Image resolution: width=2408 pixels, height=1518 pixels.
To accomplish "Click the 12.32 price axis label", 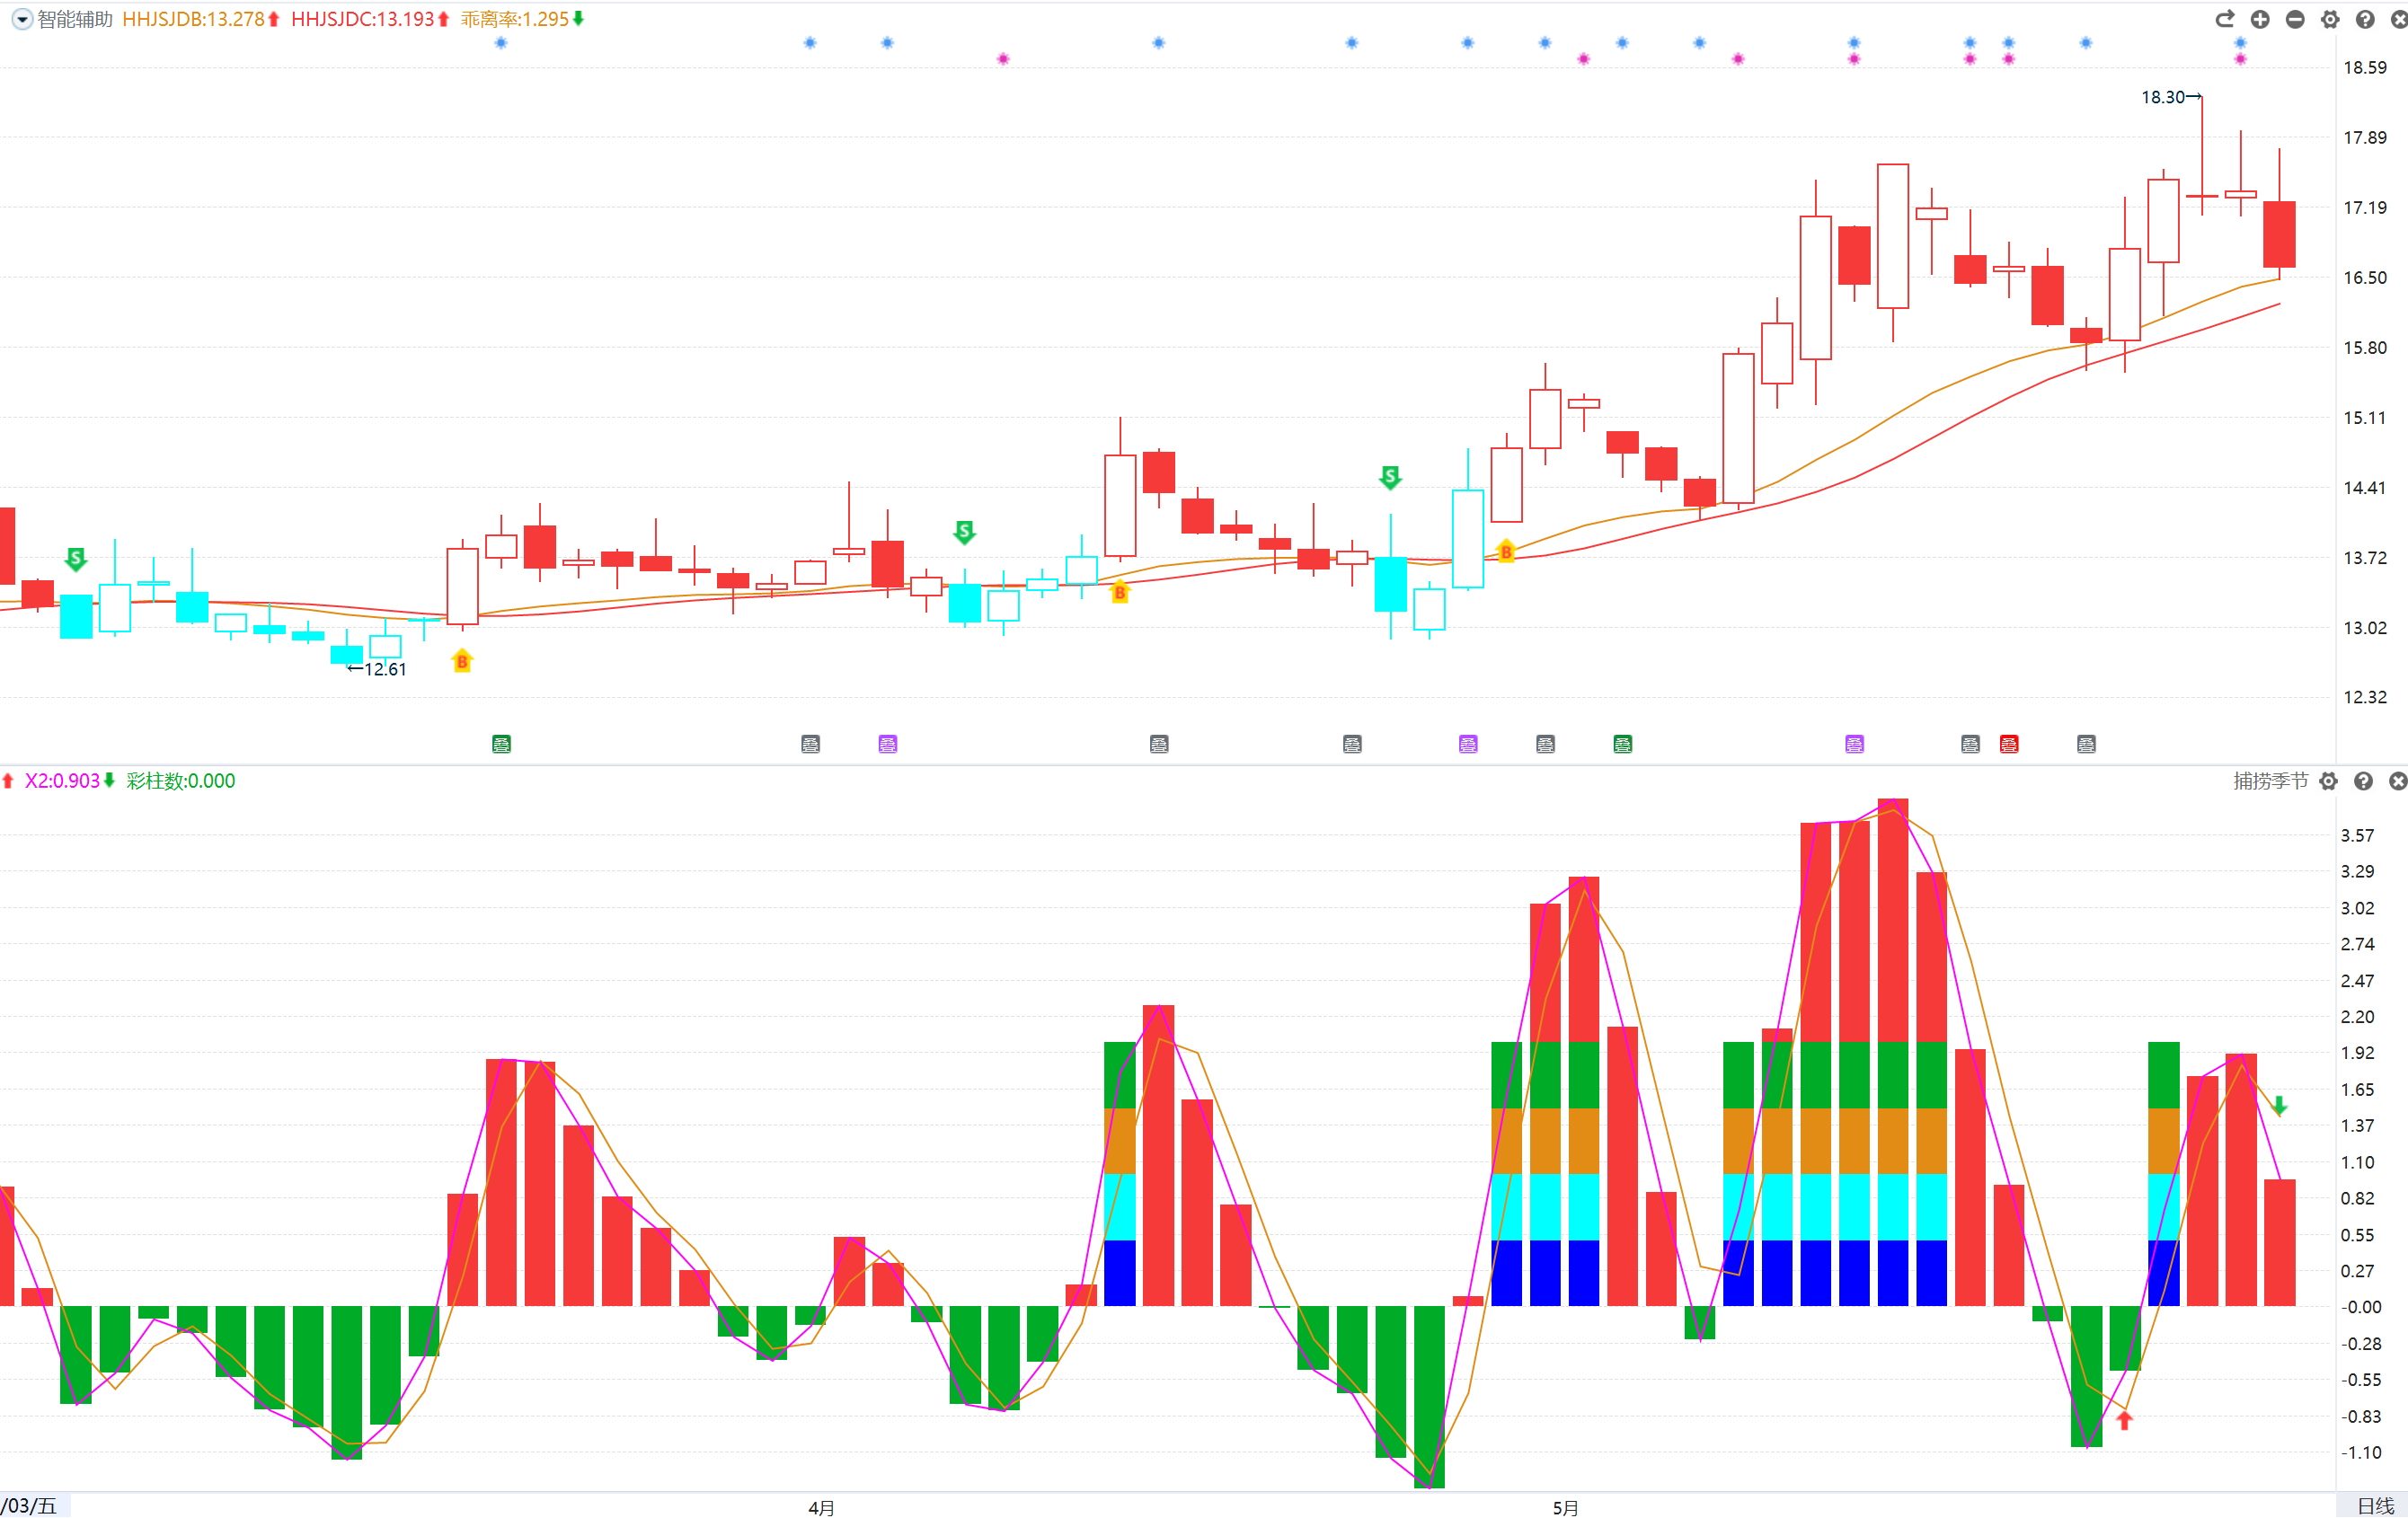I will [x=2365, y=697].
